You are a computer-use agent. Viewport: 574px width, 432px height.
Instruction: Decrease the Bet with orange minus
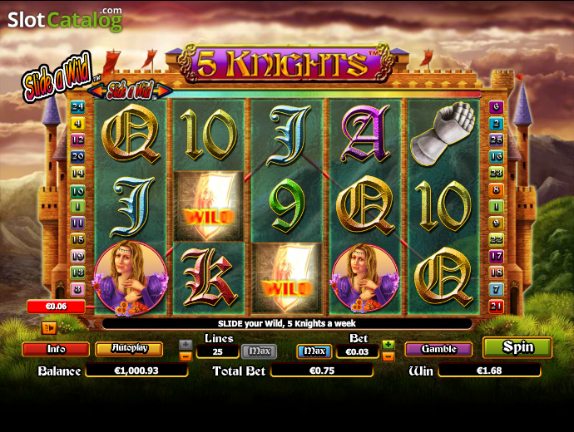coord(388,356)
